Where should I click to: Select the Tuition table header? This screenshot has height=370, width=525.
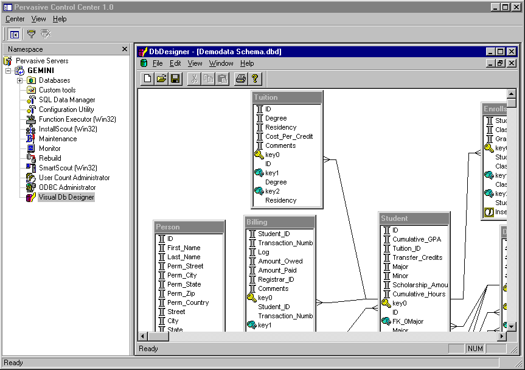[287, 97]
